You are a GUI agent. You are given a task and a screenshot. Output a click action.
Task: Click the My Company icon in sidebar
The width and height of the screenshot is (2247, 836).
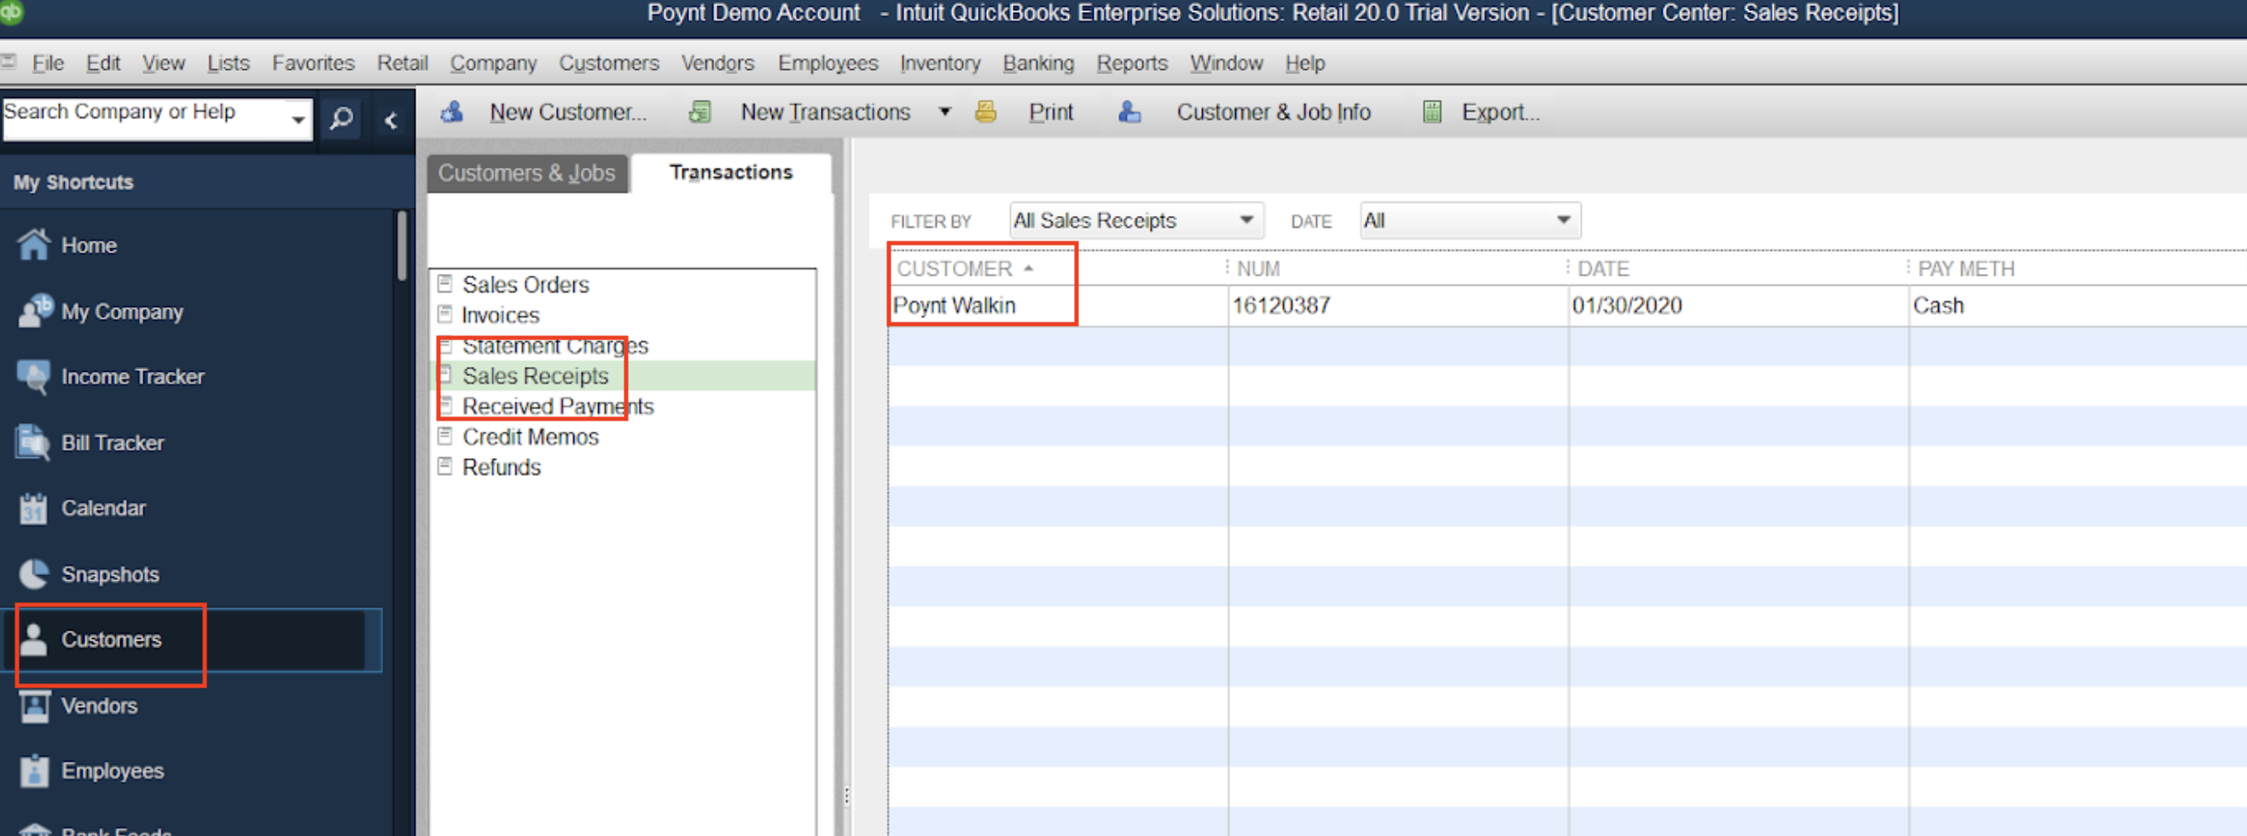35,311
